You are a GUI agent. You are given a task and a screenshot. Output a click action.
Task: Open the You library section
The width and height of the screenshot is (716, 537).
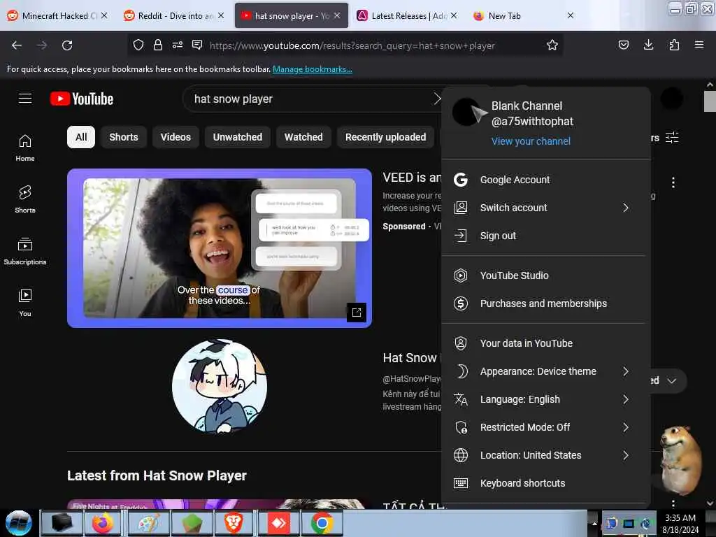[25, 302]
